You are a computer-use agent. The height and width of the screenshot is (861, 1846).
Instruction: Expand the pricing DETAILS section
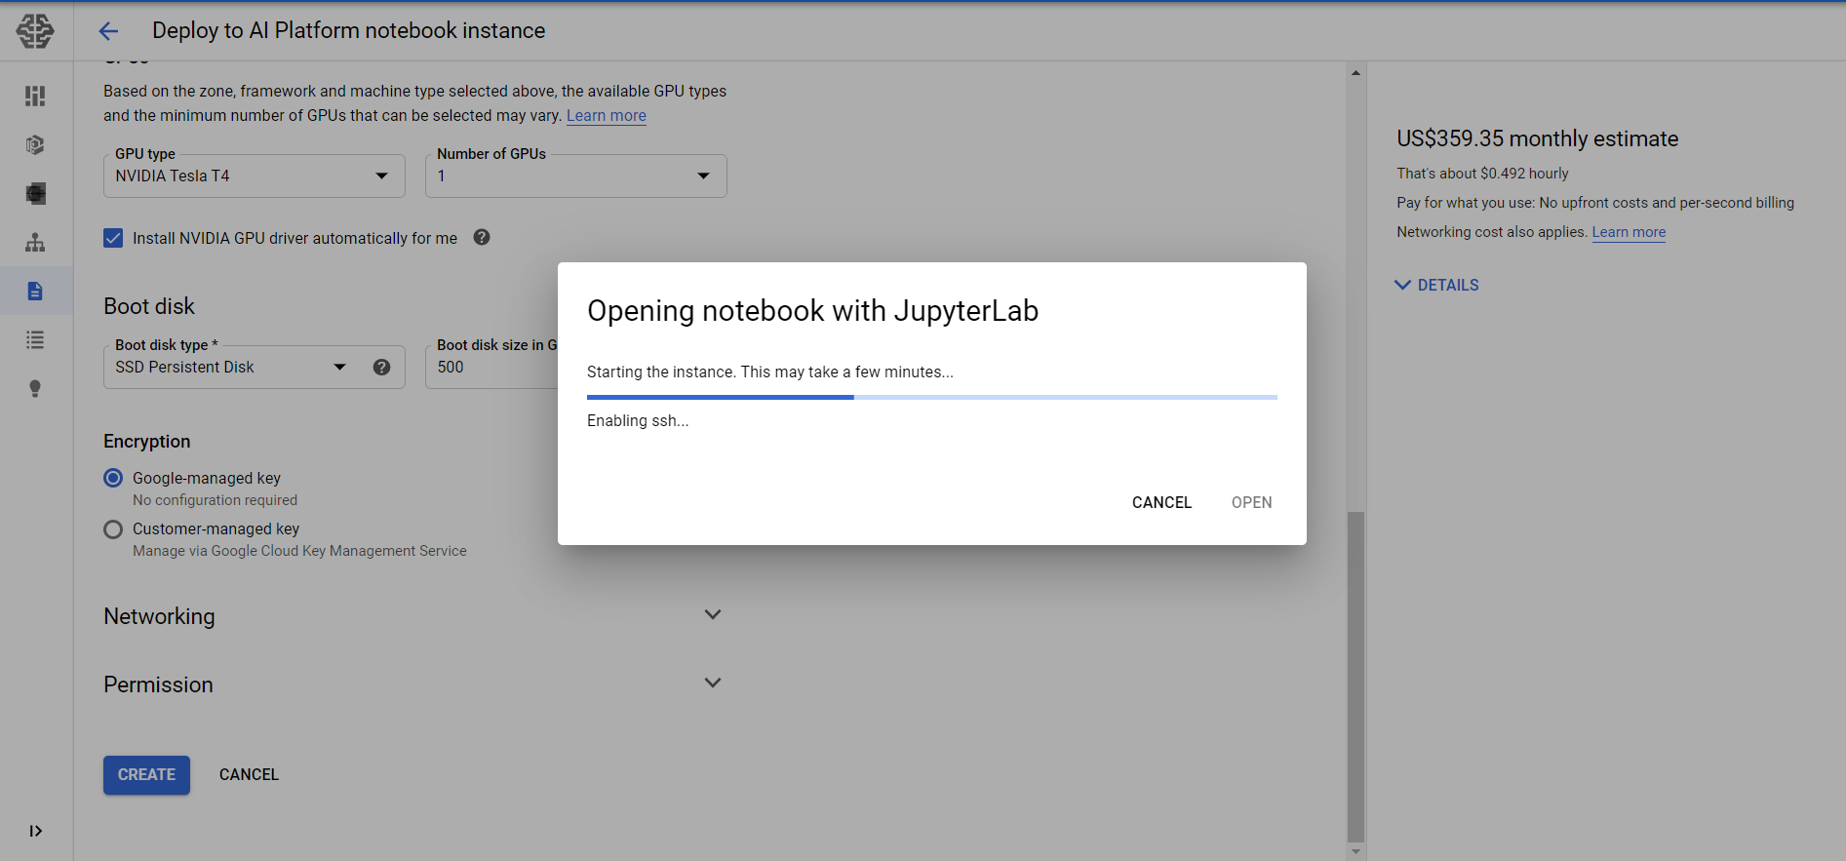(x=1437, y=285)
